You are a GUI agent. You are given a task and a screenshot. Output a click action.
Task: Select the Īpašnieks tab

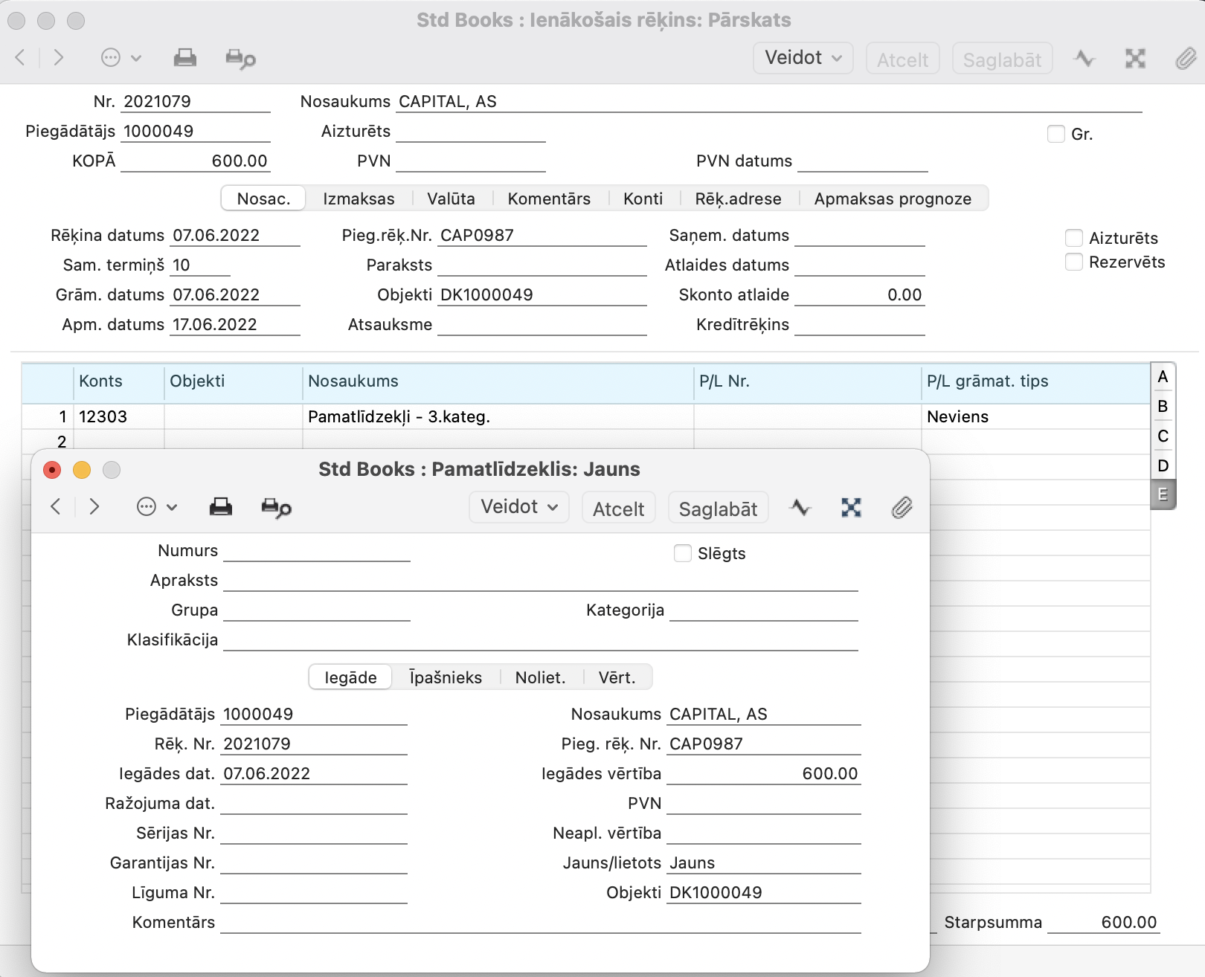(x=446, y=677)
